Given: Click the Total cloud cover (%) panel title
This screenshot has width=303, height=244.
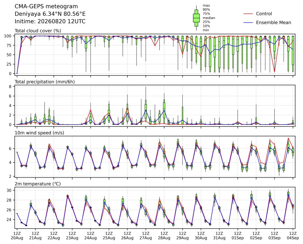Looking at the screenshot, I should (x=38, y=31).
